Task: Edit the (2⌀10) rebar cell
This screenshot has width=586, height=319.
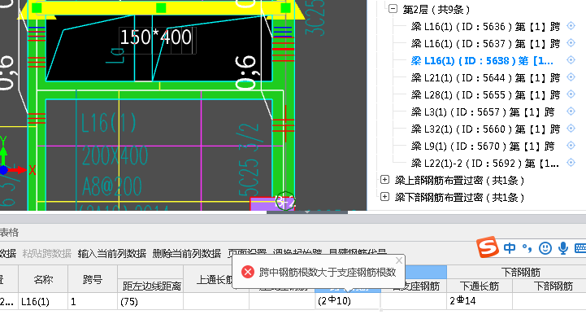Action: [x=348, y=301]
